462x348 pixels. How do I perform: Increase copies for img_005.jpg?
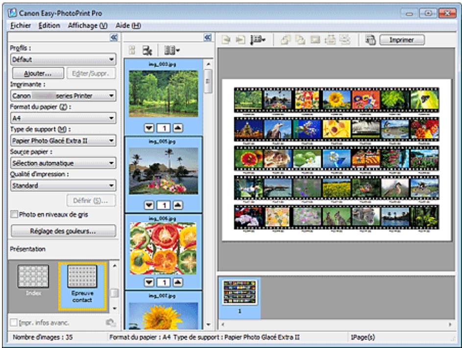click(x=178, y=205)
